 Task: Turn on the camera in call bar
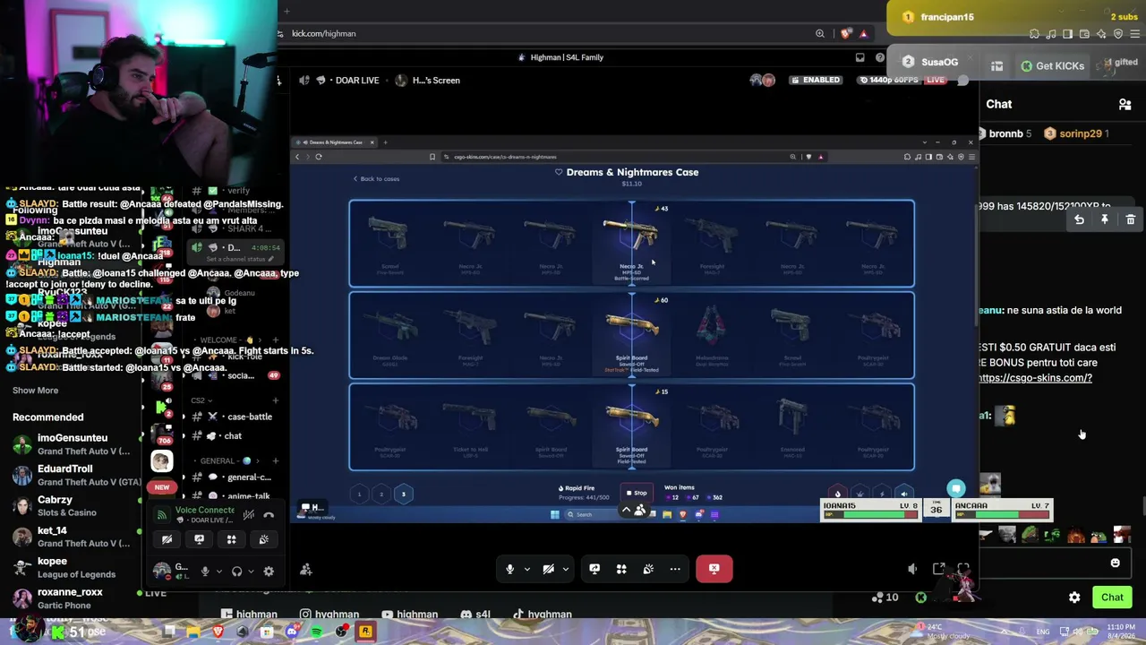pos(548,569)
